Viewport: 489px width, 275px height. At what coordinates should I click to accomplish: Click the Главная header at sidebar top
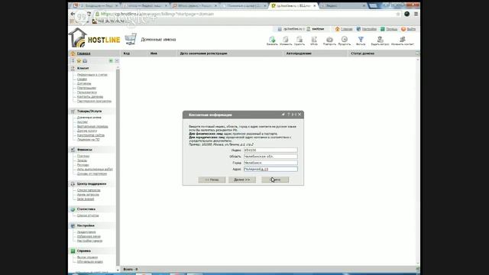tap(83, 53)
